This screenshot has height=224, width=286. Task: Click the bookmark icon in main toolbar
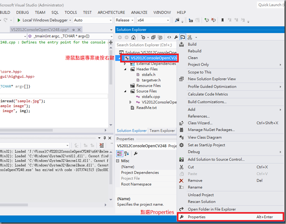pos(223,20)
